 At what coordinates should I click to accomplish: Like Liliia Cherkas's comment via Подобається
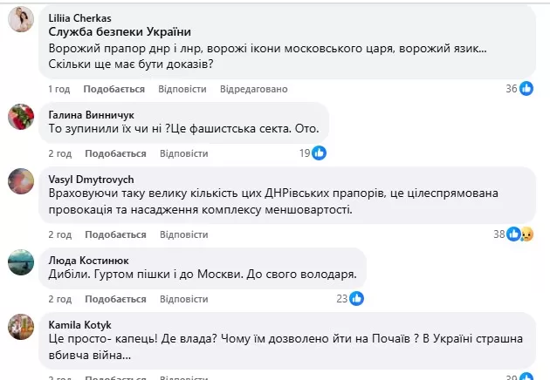pyautogui.click(x=114, y=89)
